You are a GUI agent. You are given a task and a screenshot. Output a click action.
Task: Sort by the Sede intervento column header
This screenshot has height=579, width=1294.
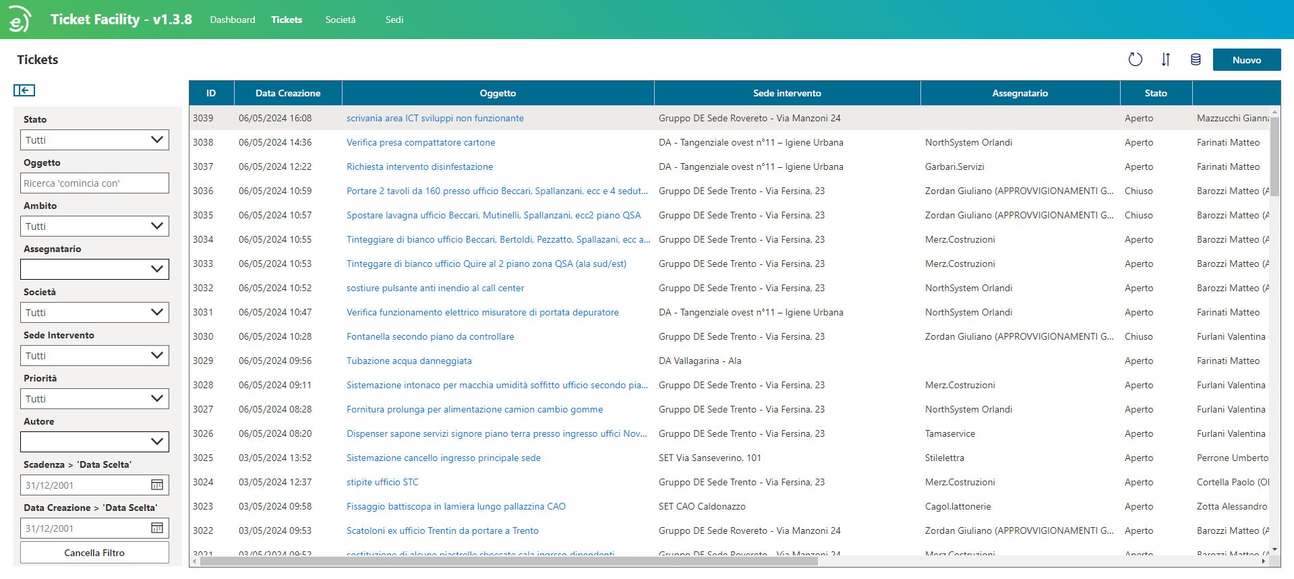tap(787, 93)
